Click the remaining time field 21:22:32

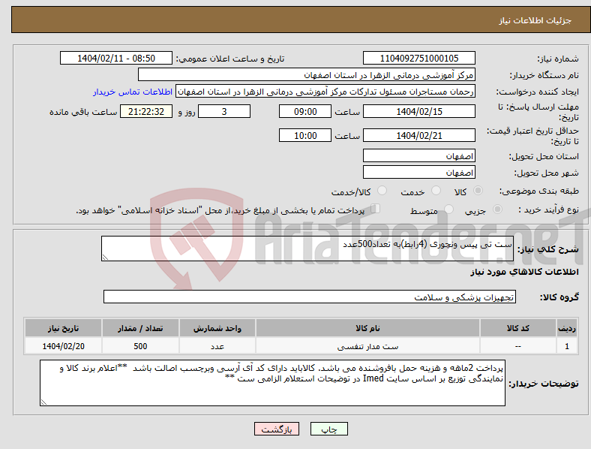[146, 111]
